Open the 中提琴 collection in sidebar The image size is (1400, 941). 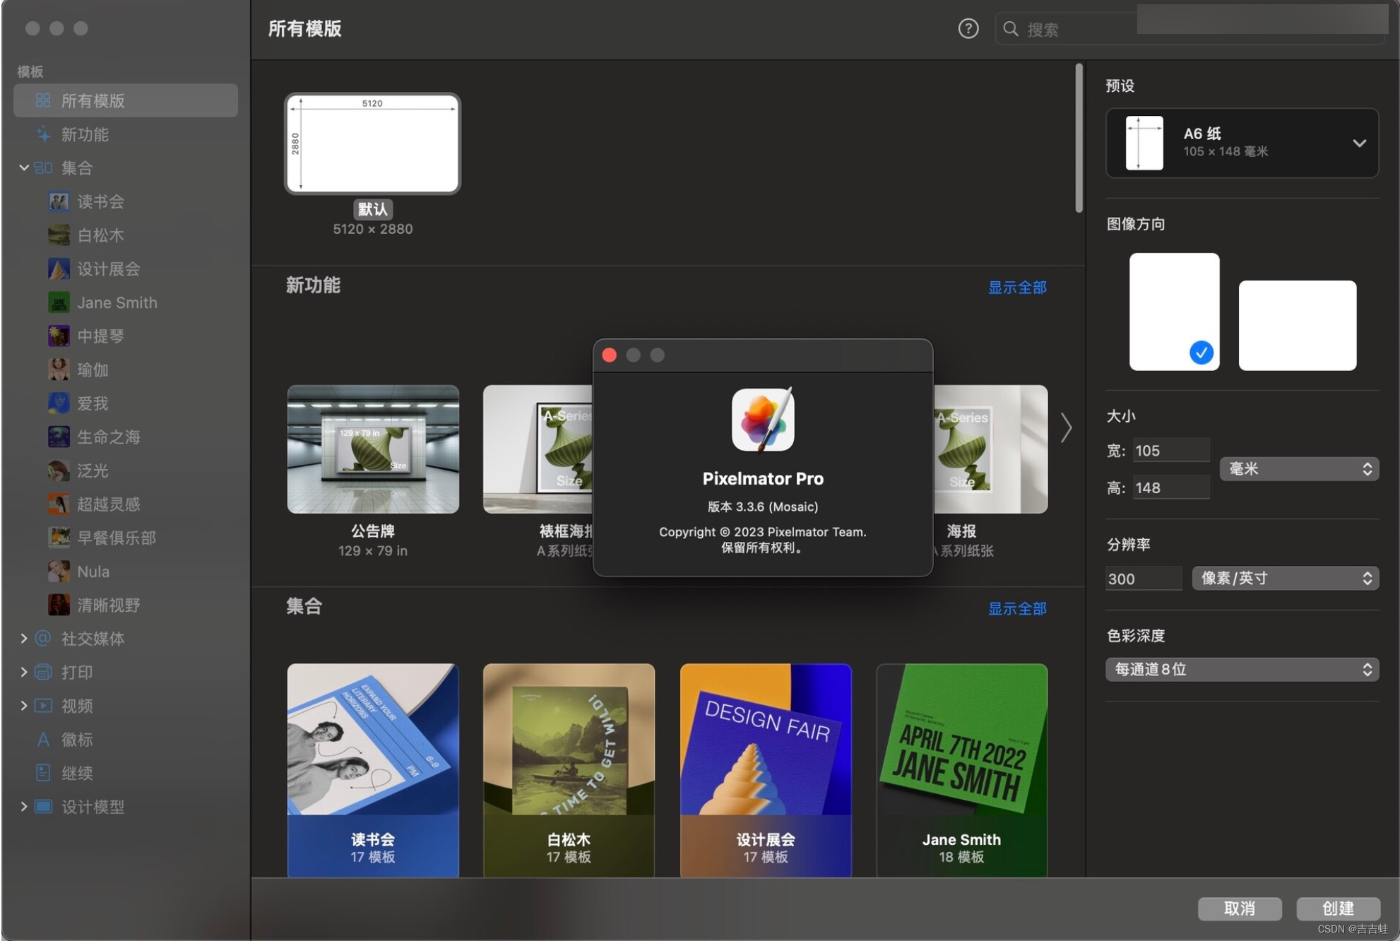pos(100,336)
